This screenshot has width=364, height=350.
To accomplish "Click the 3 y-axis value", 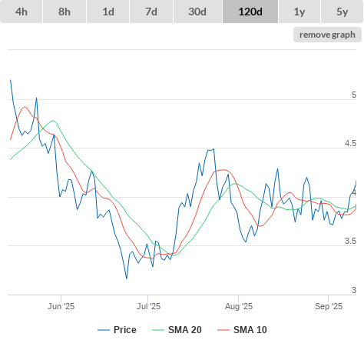I will point(354,290).
